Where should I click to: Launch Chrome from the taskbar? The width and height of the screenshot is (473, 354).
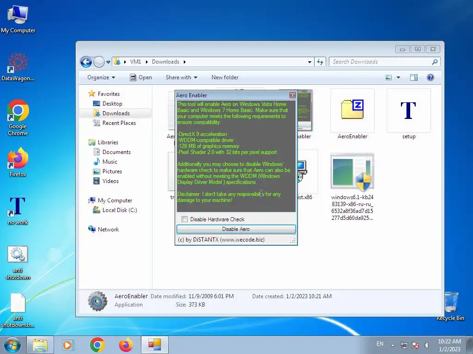(x=97, y=345)
